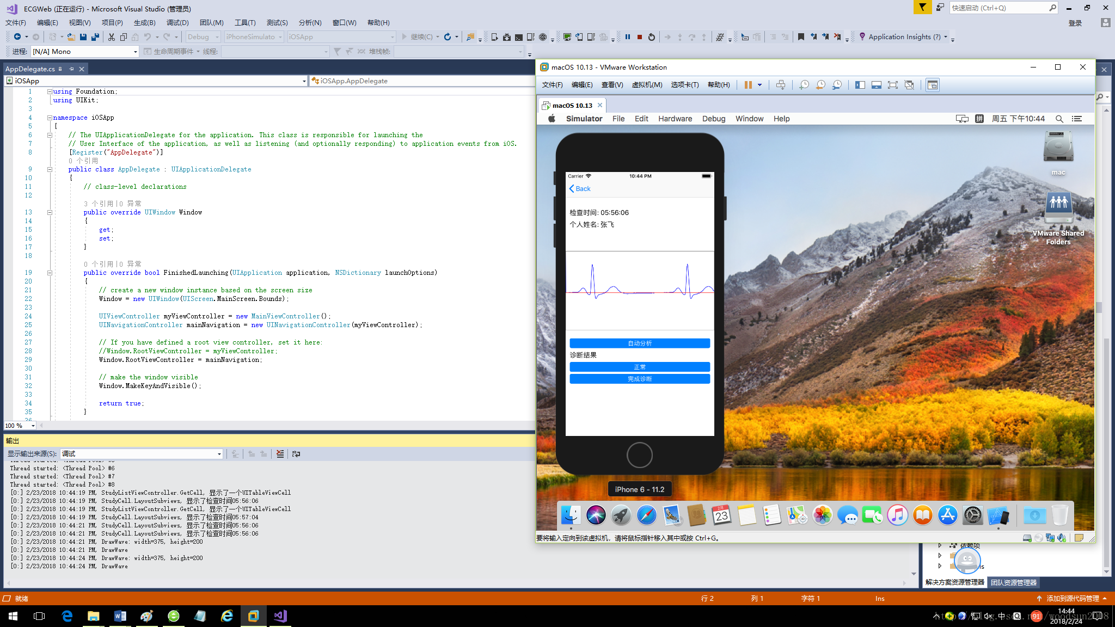Click Windows Start button
Image resolution: width=1115 pixels, height=627 pixels.
pos(13,616)
